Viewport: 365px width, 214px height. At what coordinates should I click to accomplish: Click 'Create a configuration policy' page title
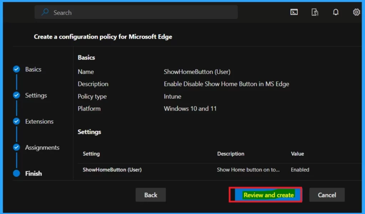coord(103,37)
